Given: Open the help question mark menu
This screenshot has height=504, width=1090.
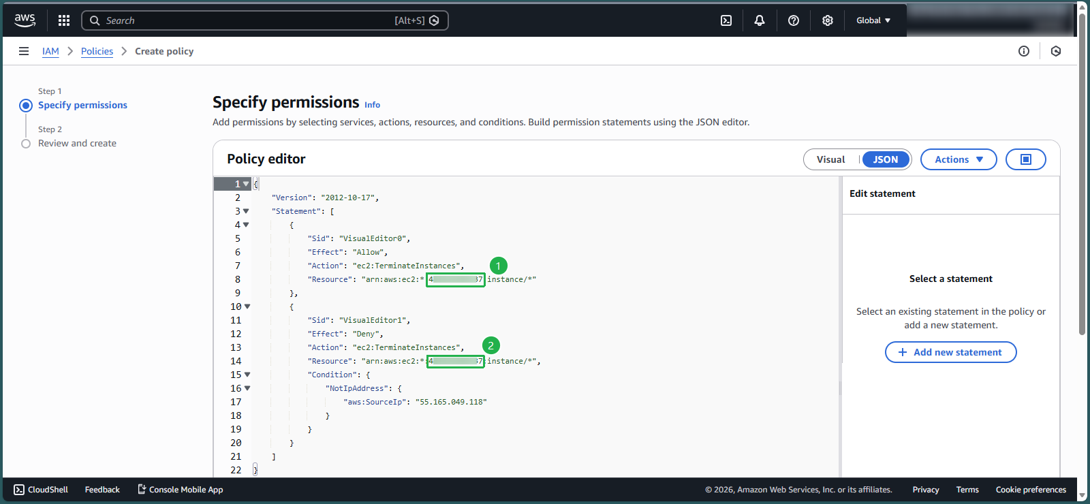Looking at the screenshot, I should click(x=794, y=20).
